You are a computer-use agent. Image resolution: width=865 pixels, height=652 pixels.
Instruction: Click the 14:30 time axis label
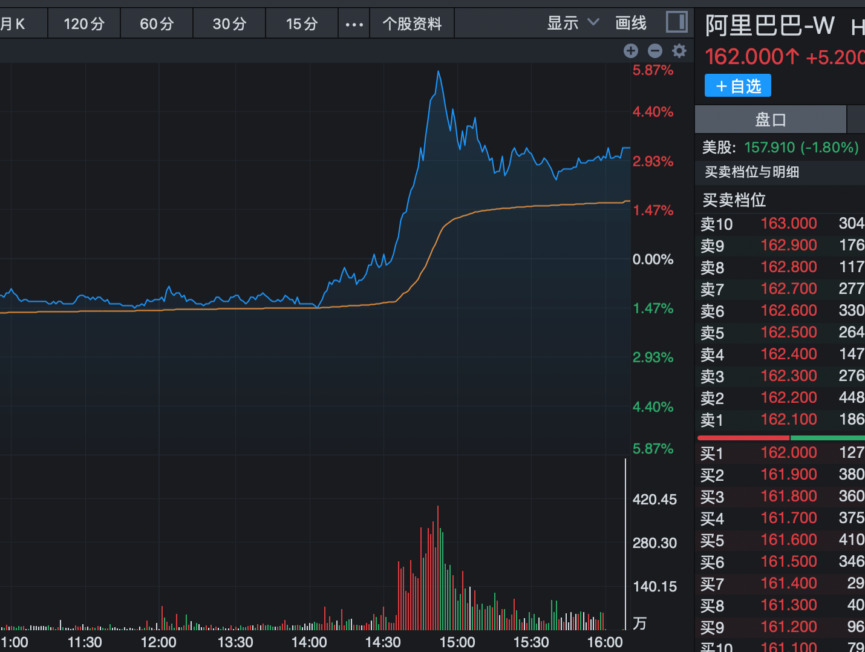click(383, 642)
